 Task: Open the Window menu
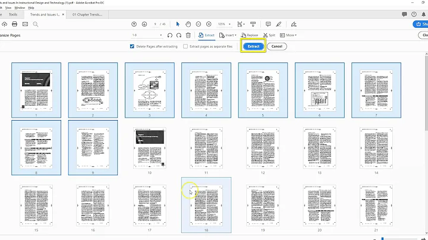tap(20, 8)
